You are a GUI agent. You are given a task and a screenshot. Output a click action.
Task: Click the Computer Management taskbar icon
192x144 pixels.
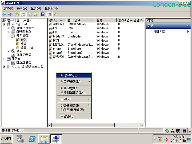[x=56, y=139]
